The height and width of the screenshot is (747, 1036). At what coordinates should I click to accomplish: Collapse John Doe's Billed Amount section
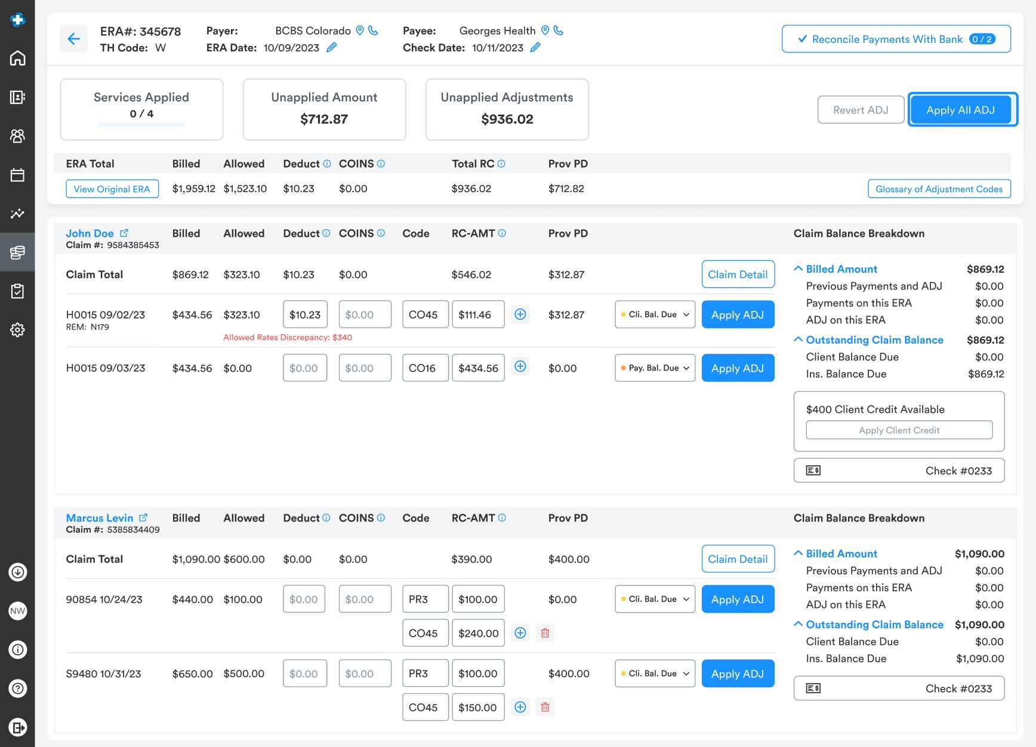tap(798, 269)
